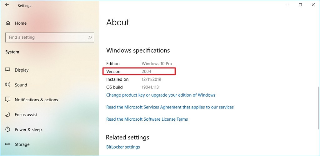The image size is (320, 156).
Task: Open Power & sleep settings
Action: pos(28,130)
